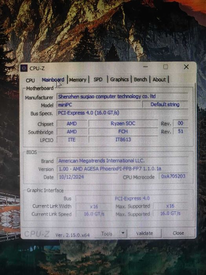Click the 'Current Link Width' label
206x275 pixels.
(52, 206)
